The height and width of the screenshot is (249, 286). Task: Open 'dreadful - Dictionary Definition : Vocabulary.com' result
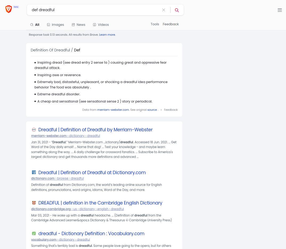[91, 234]
